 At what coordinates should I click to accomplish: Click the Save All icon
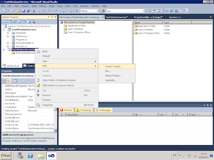28,11
